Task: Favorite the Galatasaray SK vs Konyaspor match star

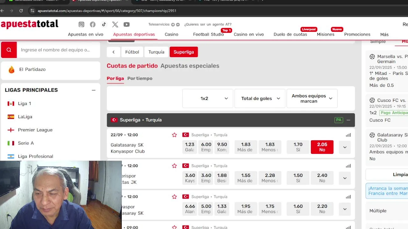Action: point(174,135)
